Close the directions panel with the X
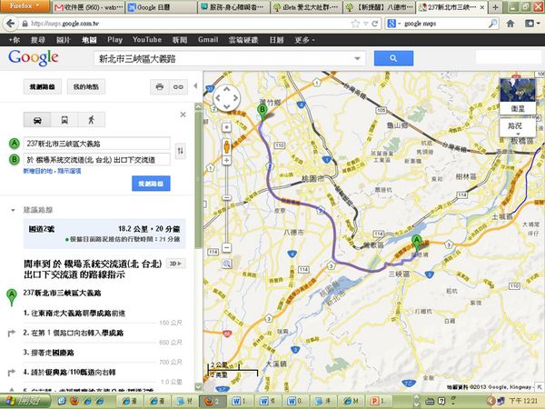The width and height of the screenshot is (545, 409). point(183,115)
